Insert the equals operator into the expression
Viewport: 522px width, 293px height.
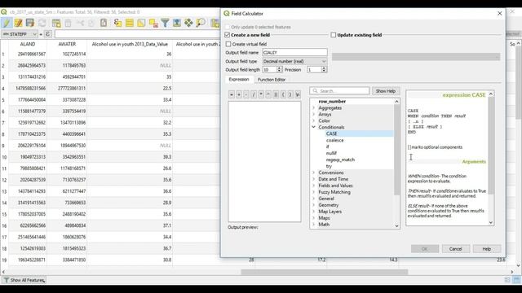232,94
